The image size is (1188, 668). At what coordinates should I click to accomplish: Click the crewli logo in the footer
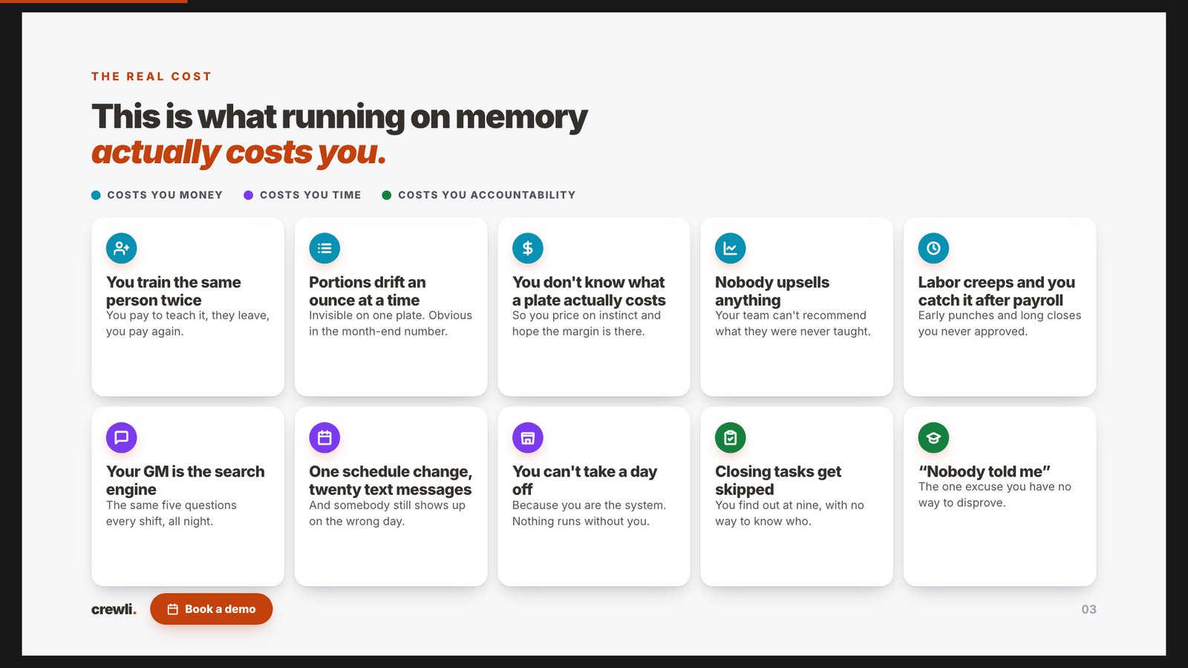pyautogui.click(x=114, y=609)
